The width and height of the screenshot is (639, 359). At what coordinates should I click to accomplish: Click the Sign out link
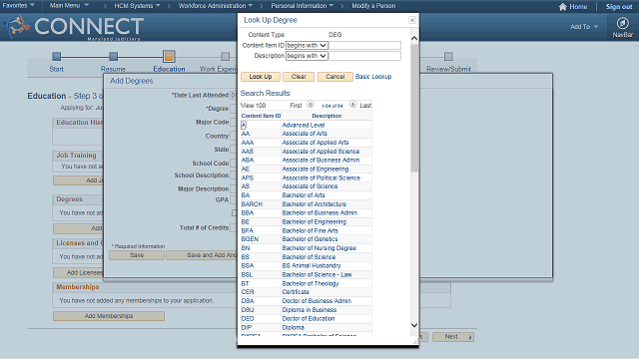619,7
